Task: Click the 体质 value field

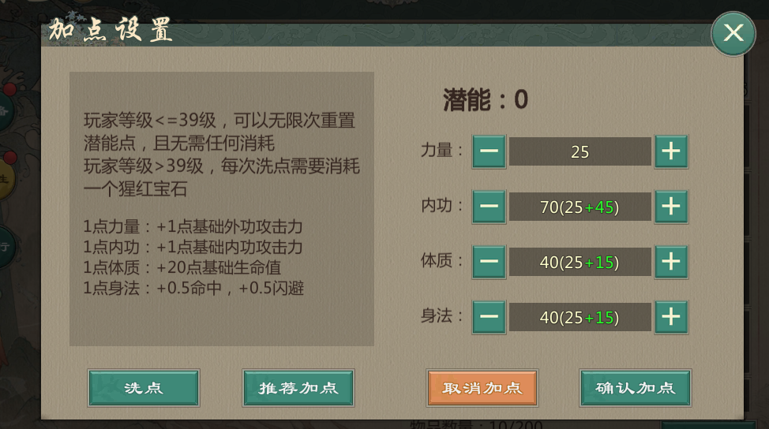Action: tap(580, 262)
